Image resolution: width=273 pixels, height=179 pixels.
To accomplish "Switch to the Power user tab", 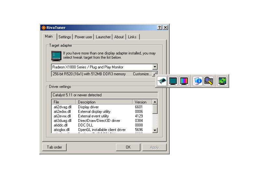I will (x=84, y=37).
